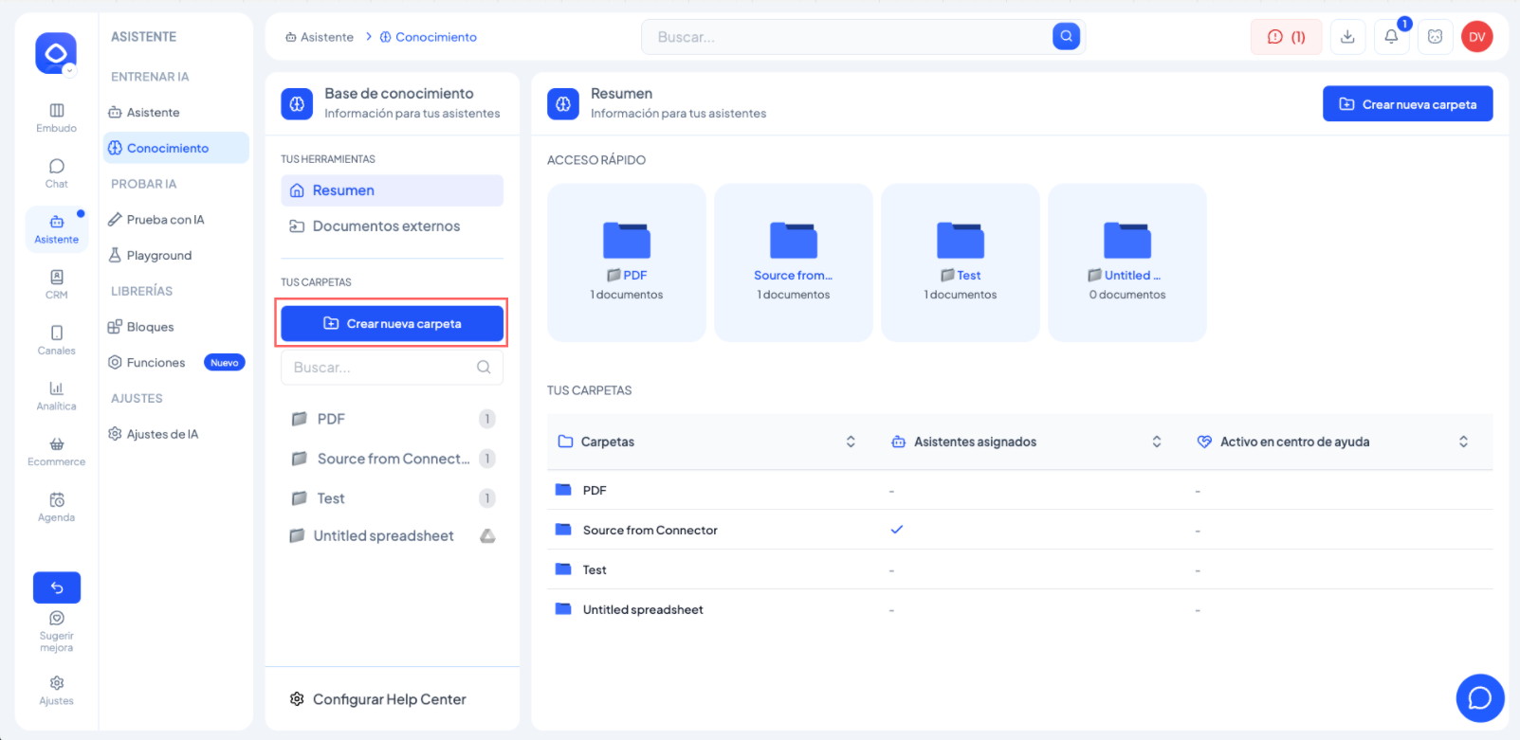1520x740 pixels.
Task: Open the Test quick access folder card
Action: click(961, 262)
